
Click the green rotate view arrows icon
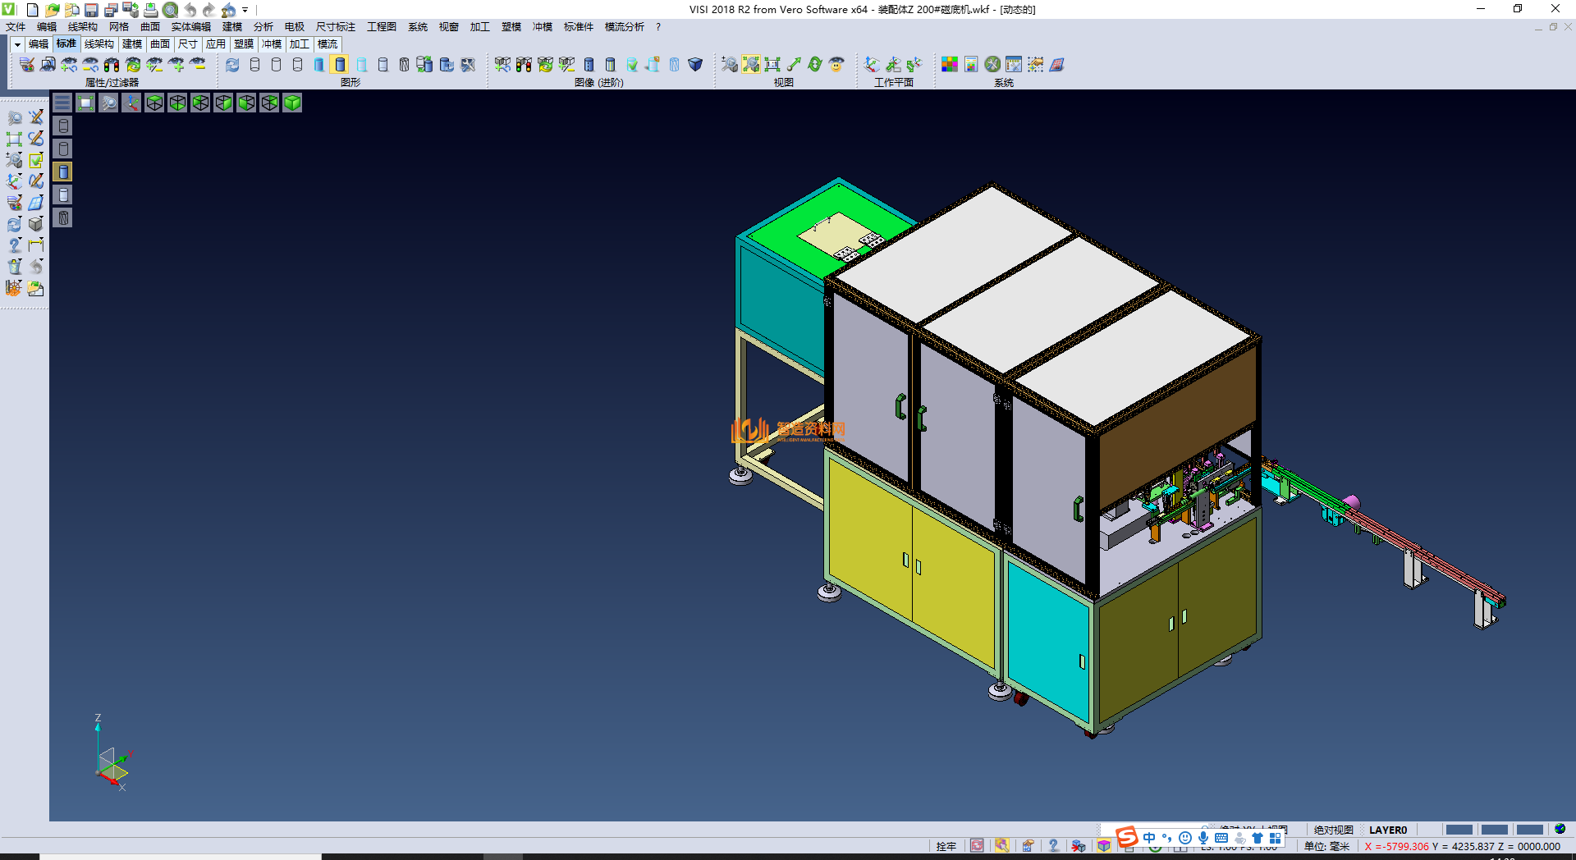click(815, 65)
